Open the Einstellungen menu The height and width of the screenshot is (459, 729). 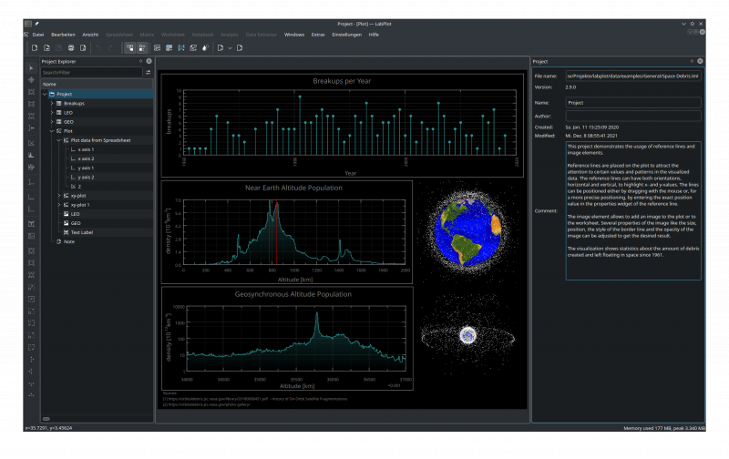[x=347, y=35]
